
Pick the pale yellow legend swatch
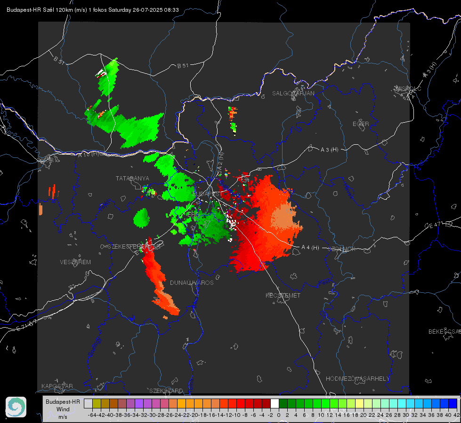coord(359,403)
